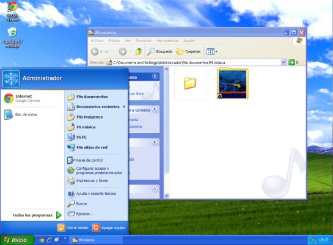Collapse the third side panel chevron
This screenshot has width=333, height=245.
pyautogui.click(x=155, y=142)
